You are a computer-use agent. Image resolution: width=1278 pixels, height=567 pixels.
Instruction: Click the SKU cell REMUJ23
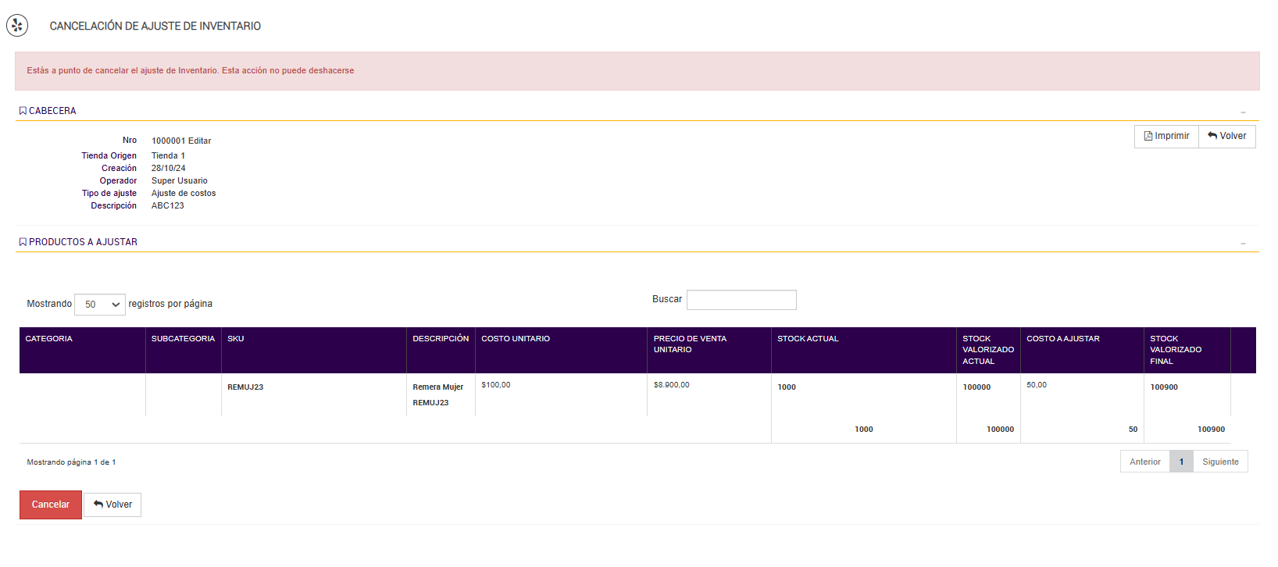(245, 387)
